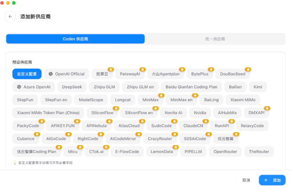
Task: Pick the DouBaoSeed preset
Action: (233, 74)
